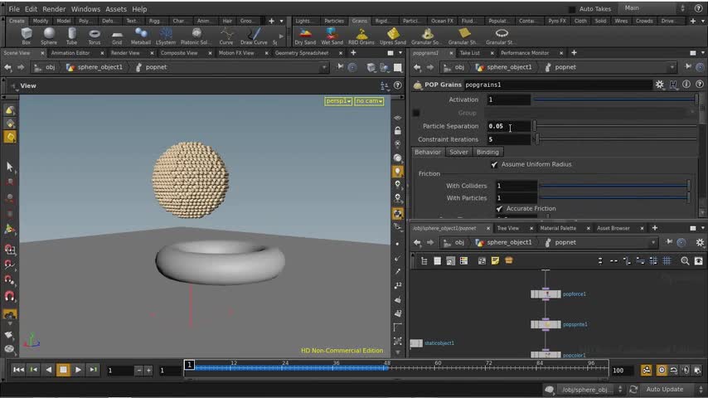The height and width of the screenshot is (398, 708).
Task: Select the Torus shelf tool
Action: (95, 36)
